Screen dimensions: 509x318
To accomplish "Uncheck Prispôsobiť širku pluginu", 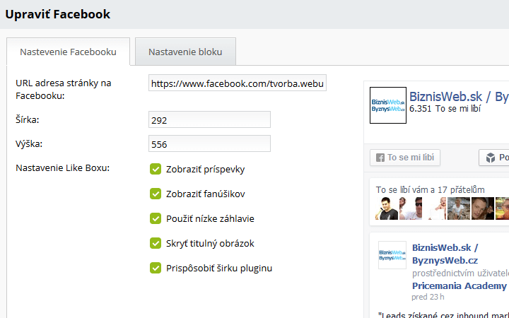I will [156, 268].
